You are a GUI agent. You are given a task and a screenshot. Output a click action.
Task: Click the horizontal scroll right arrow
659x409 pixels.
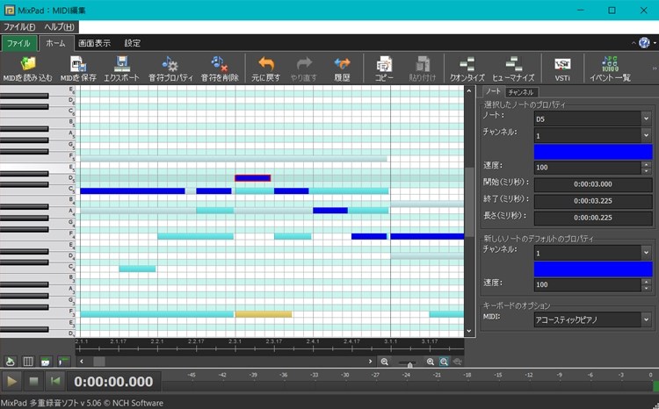coord(370,361)
